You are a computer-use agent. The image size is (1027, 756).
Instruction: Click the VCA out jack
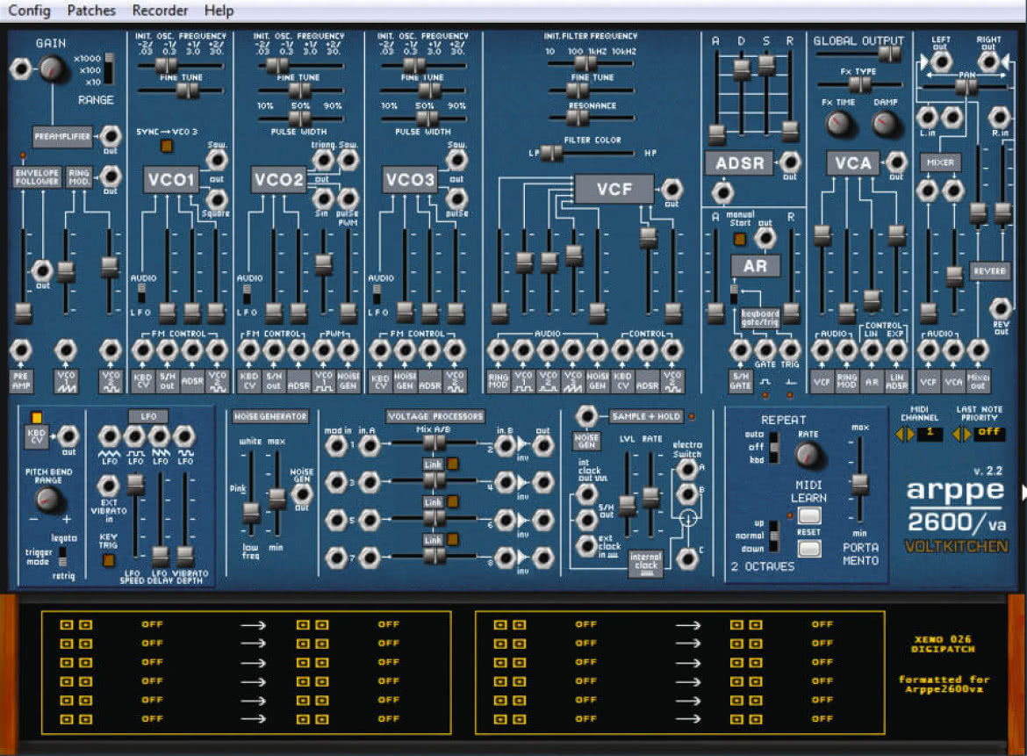pos(895,162)
